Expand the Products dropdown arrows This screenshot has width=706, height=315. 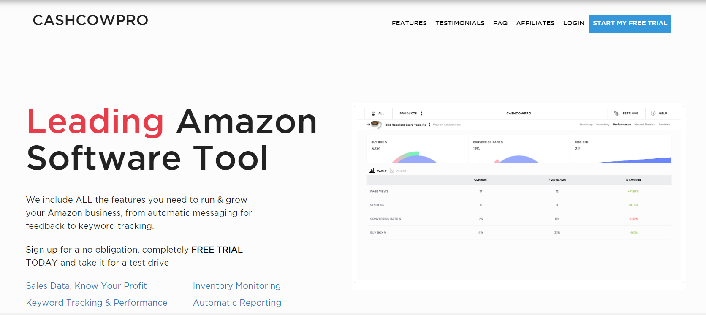421,114
